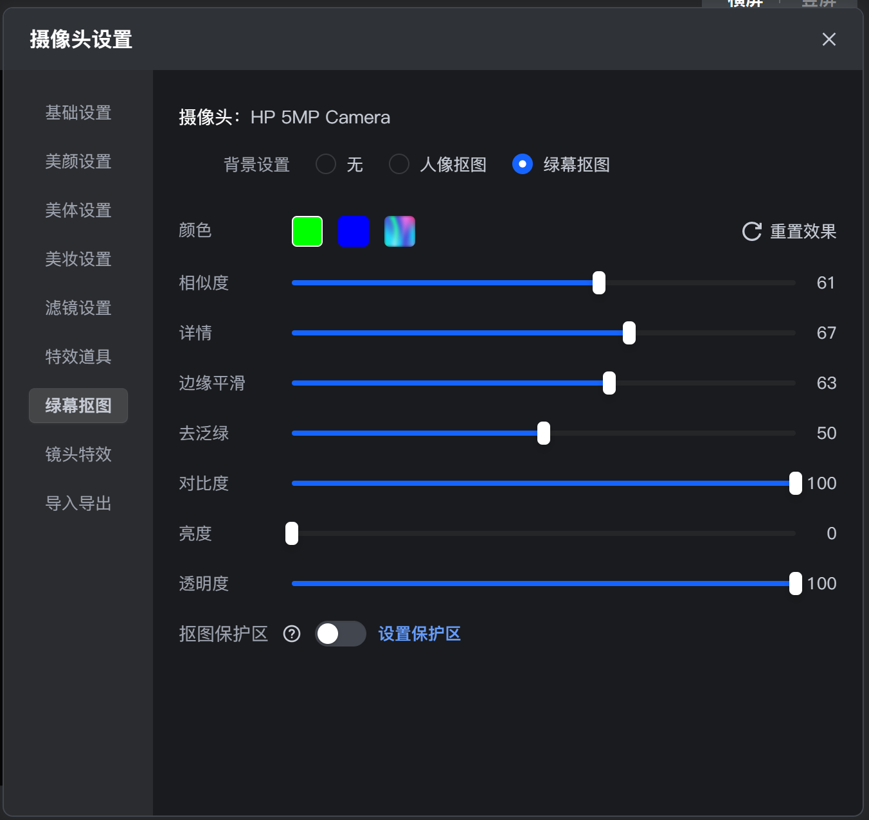The width and height of the screenshot is (869, 820).
Task: Click the 亮度 slider handle at zero
Action: click(x=292, y=533)
